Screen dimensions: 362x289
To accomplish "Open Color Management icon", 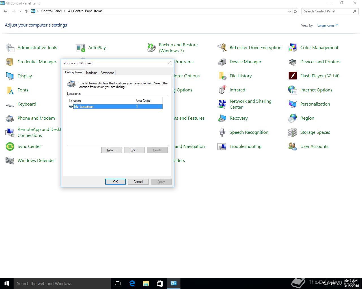I will click(x=293, y=48).
